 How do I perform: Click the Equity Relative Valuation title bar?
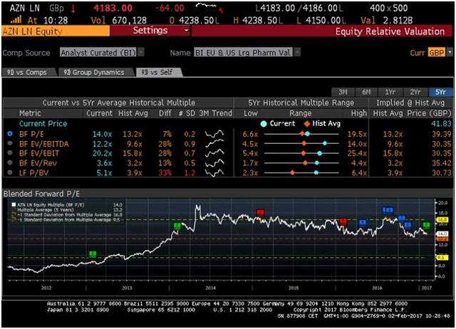322,31
